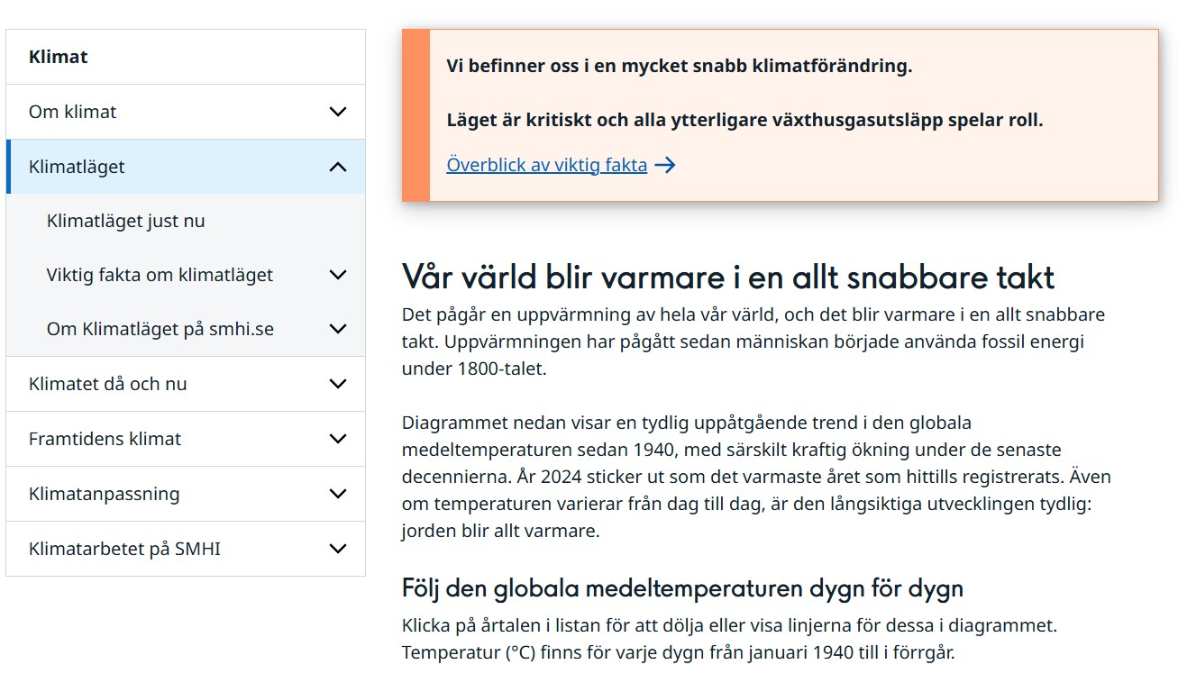Screen dimensions: 1178x692
Task: Expand the Klimatet då och nu chevron
Action: (x=338, y=384)
